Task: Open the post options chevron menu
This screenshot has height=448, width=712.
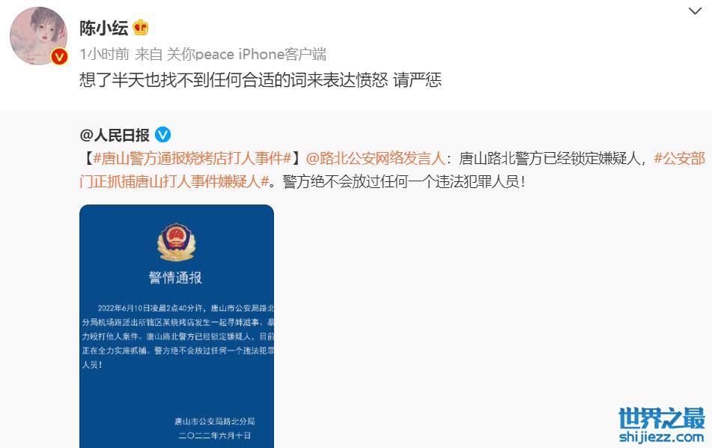Action: coord(695,11)
